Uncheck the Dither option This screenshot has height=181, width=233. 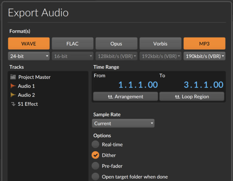[x=95, y=155]
